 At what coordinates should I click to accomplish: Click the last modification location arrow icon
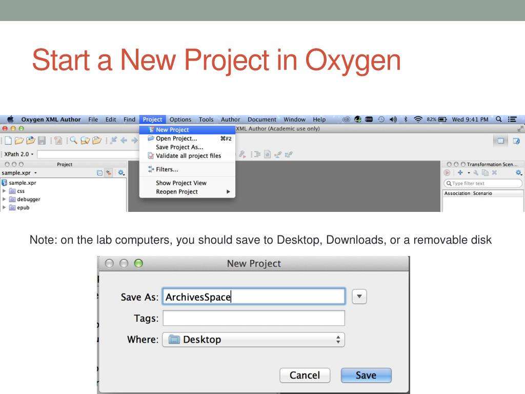point(113,141)
